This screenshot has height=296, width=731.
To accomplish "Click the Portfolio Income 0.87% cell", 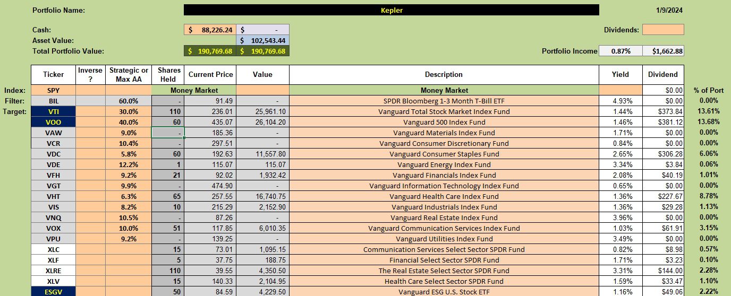I will pyautogui.click(x=620, y=51).
